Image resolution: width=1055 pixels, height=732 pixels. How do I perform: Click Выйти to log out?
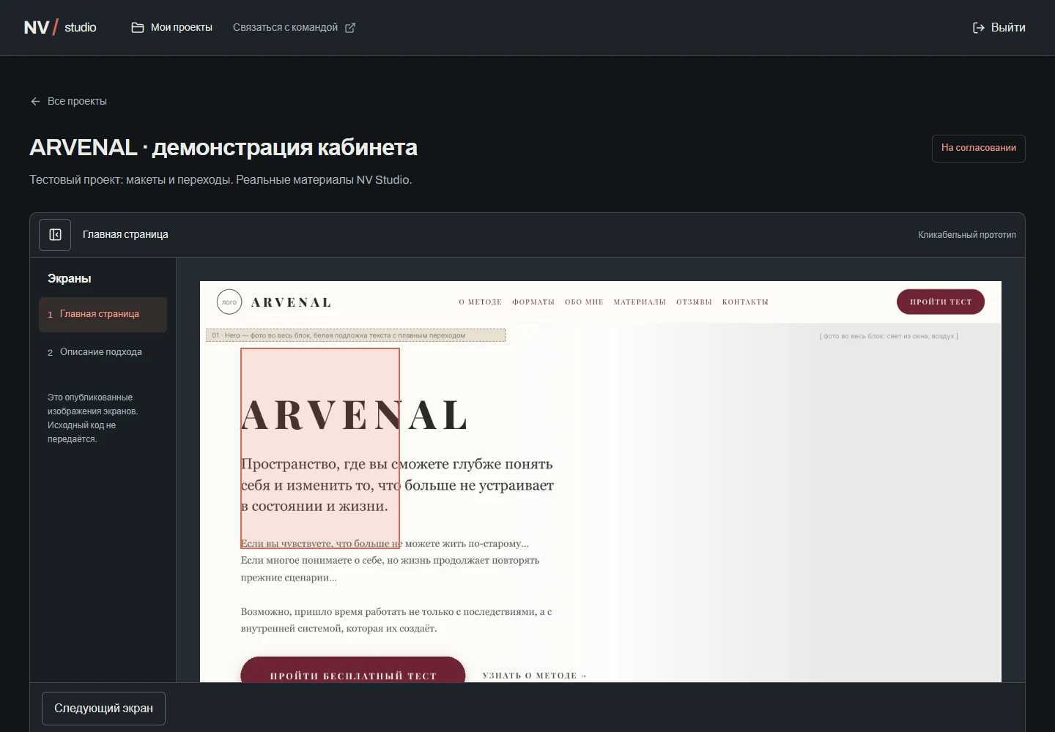pyautogui.click(x=999, y=28)
